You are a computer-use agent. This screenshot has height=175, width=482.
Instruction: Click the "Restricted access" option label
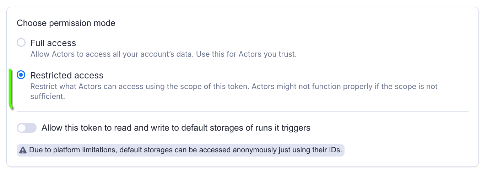[x=67, y=76]
